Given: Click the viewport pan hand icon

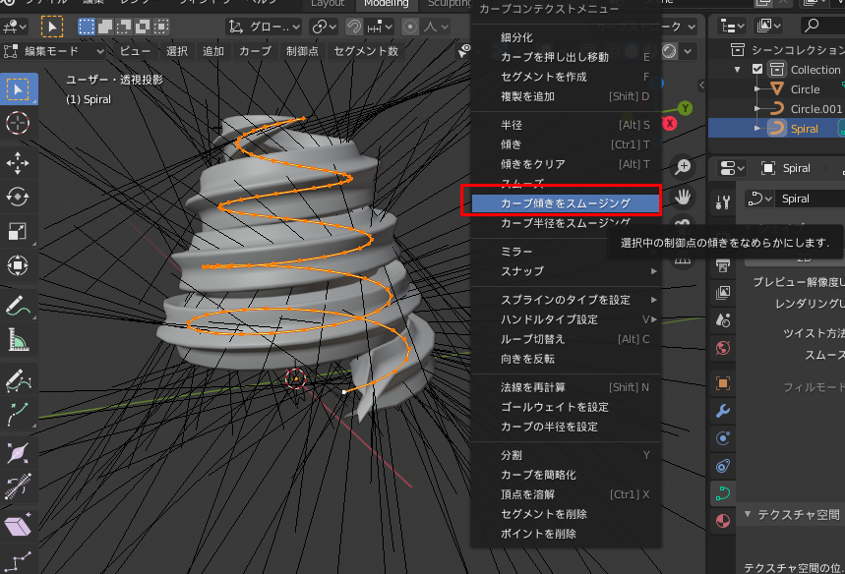Looking at the screenshot, I should (683, 198).
